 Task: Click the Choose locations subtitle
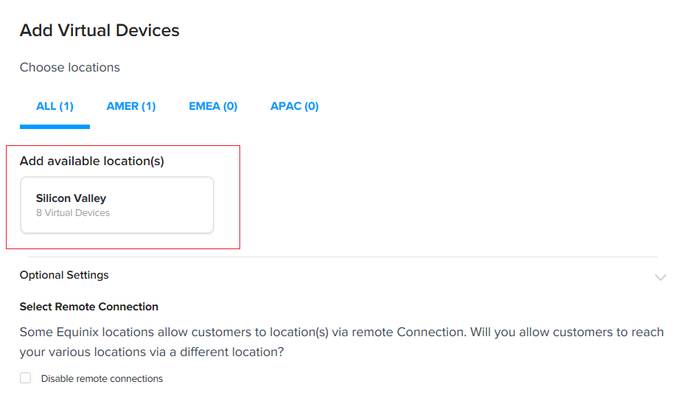[70, 68]
